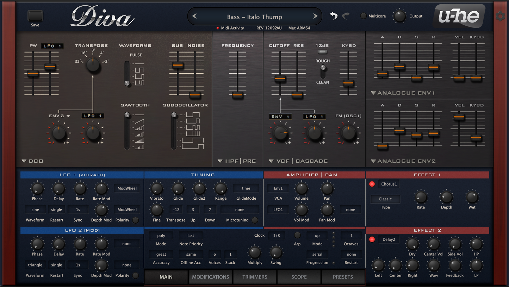
Task: Click the Output volume knob
Action: tap(399, 16)
